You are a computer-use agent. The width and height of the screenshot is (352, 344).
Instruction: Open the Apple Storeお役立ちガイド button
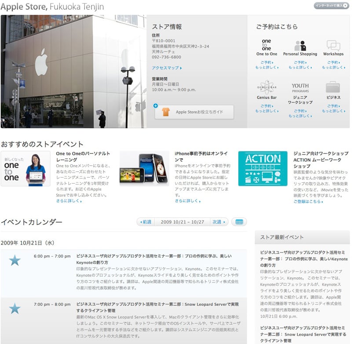[x=194, y=112]
